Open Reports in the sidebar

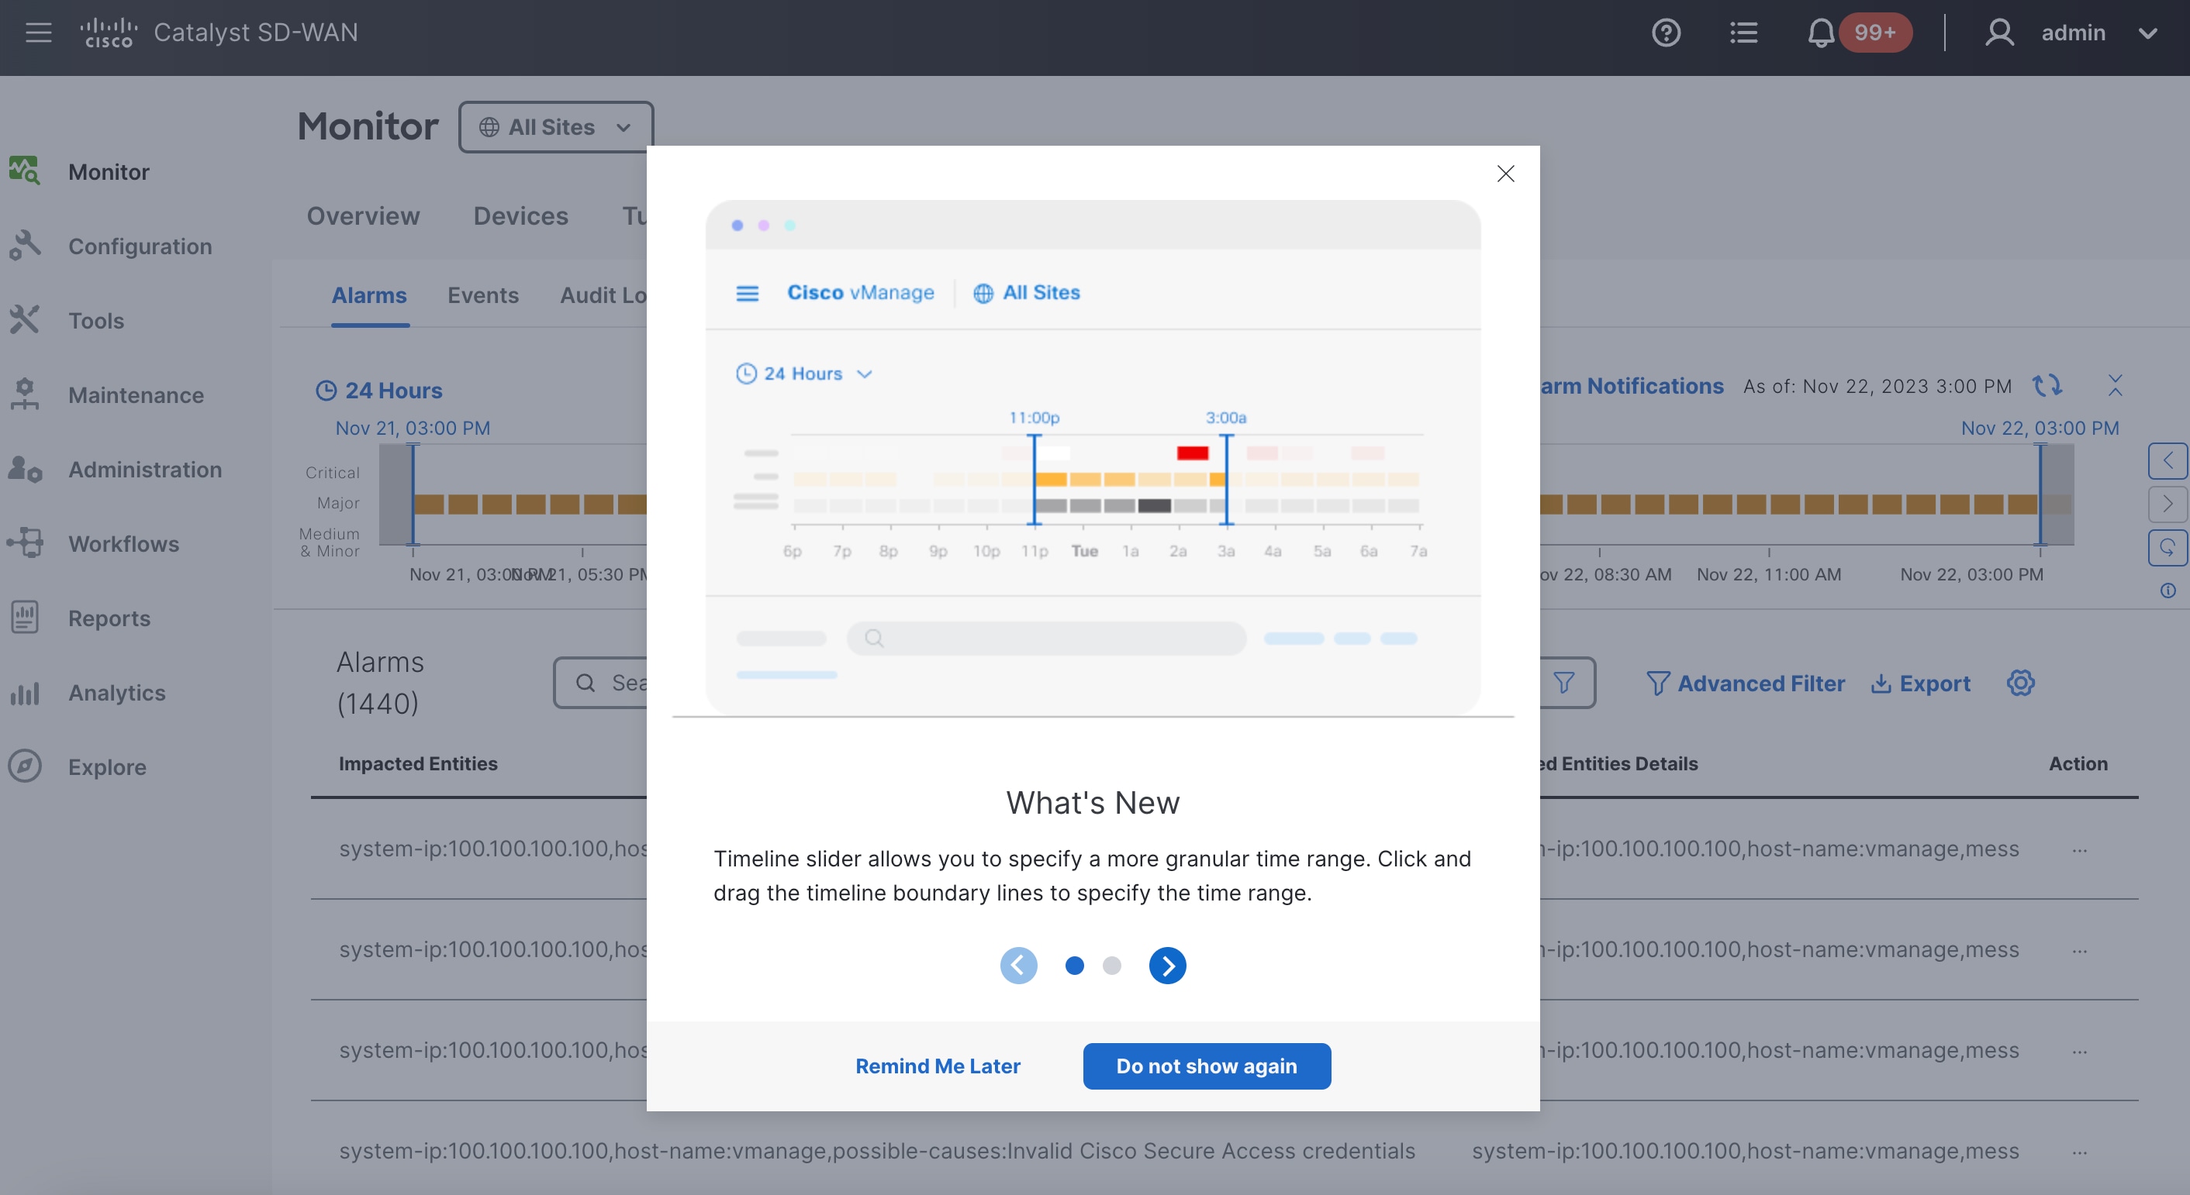109,618
